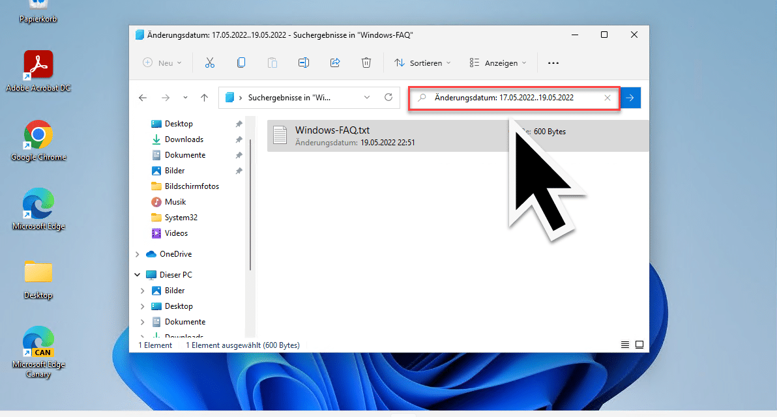777x417 pixels.
Task: Open Microsoft Edge Canary shortcut
Action: tap(38, 352)
